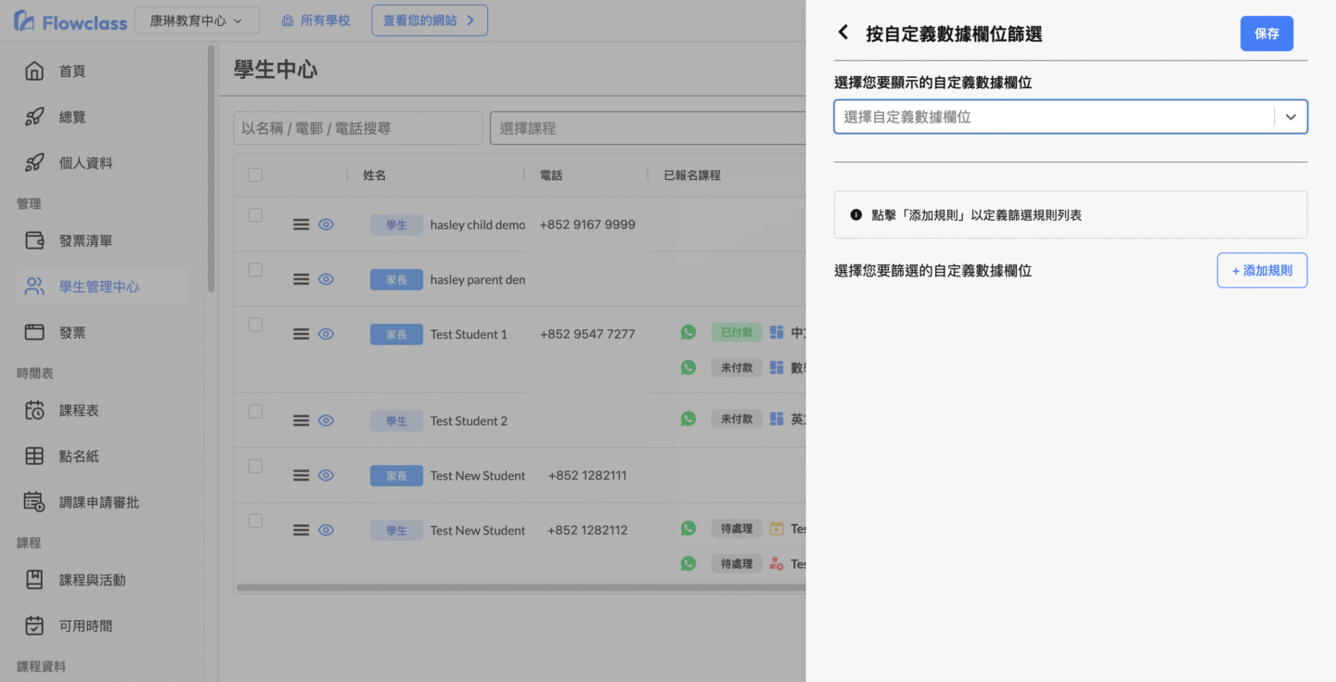Viewport: 1336px width, 682px height.
Task: View hasley parent demo via eye icon
Action: coord(326,279)
